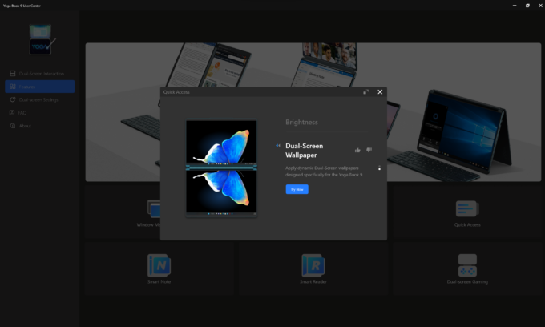This screenshot has height=327, width=545.
Task: Open the Dual-screen Gaming tile icon
Action: (x=467, y=264)
